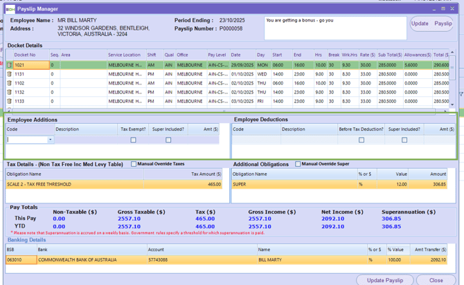This screenshot has width=464, height=285.
Task: Click the Payslip Manager app icon in title bar
Action: 10,9
